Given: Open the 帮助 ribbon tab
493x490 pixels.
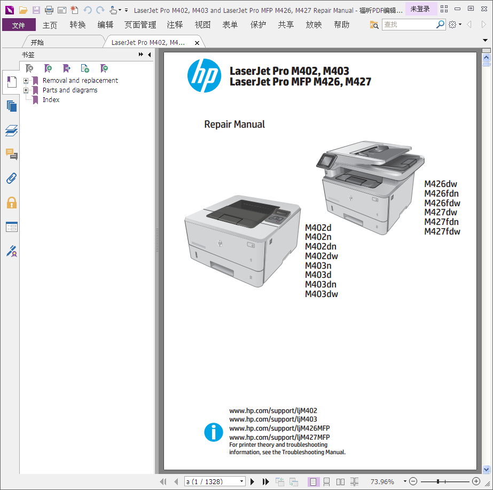Looking at the screenshot, I should tap(341, 25).
